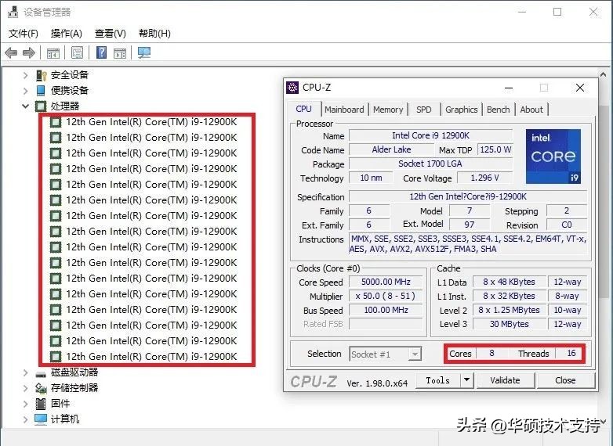Click the Cores value '8'

[491, 354]
